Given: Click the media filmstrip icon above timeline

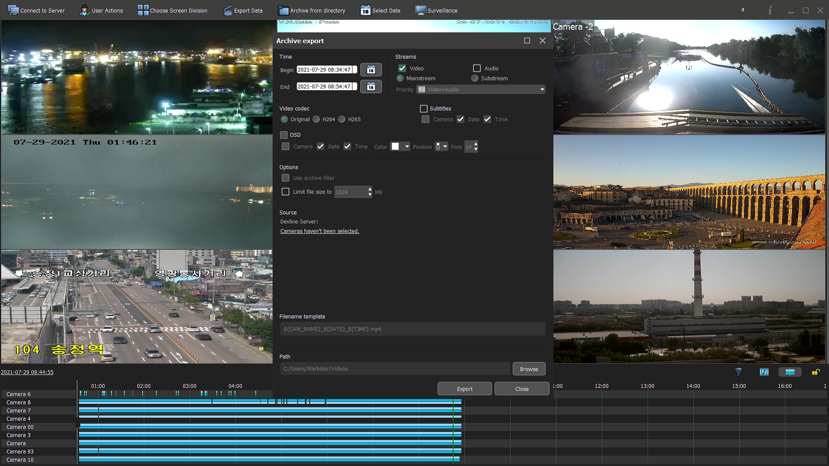Looking at the screenshot, I should point(764,372).
